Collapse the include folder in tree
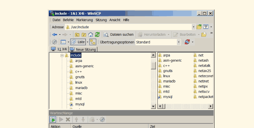 (x=62, y=55)
